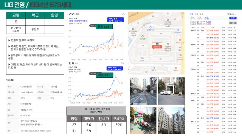Open the 전체년도 year filter dropdown
The image size is (242, 136).
click(x=232, y=14)
